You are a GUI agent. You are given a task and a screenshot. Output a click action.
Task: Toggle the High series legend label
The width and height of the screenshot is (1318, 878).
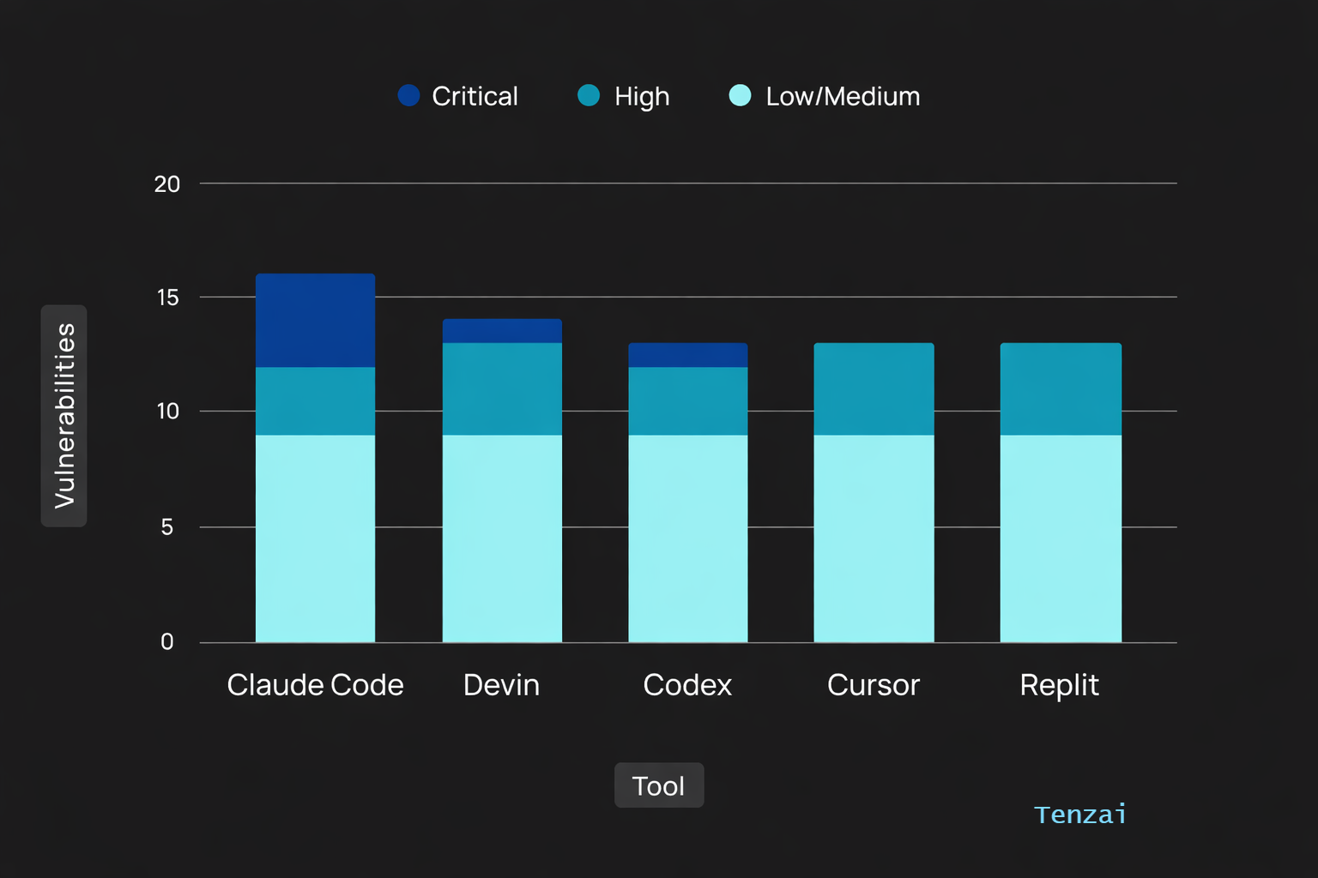pos(641,96)
